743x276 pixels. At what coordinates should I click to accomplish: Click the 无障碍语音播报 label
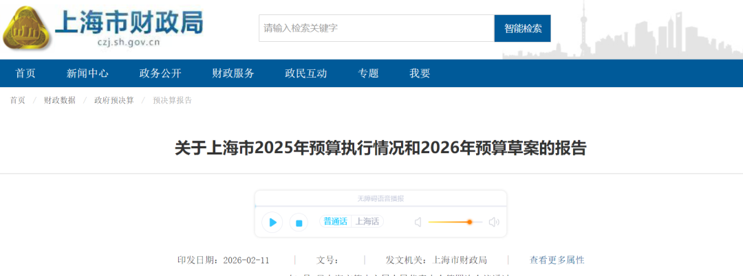coord(380,198)
